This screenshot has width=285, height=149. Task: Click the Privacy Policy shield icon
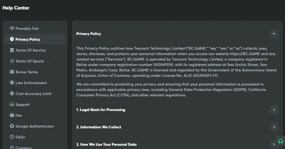click(12, 39)
